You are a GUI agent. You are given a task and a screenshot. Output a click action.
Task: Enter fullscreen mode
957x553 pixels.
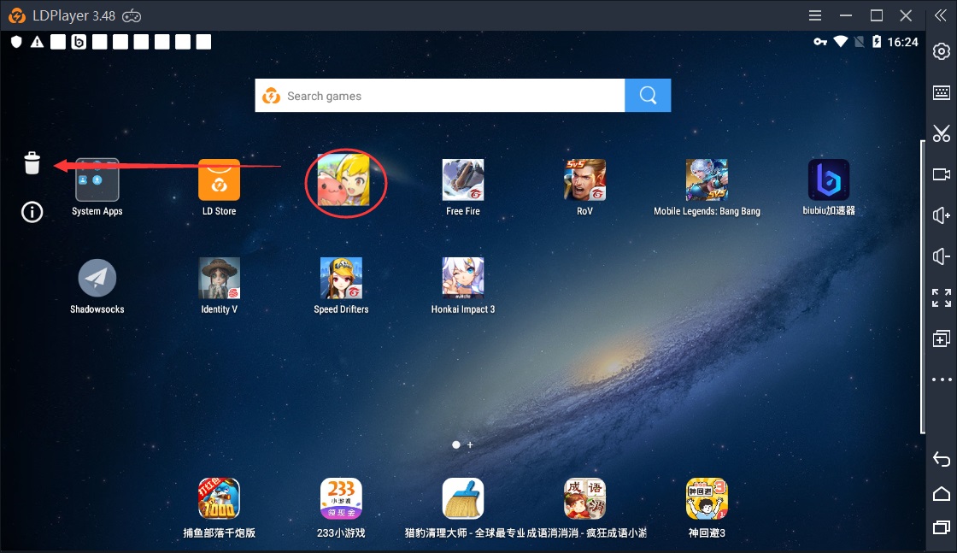coord(942,297)
